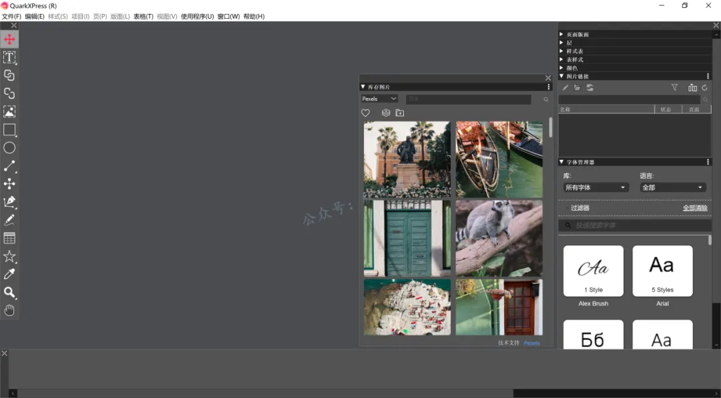The image size is (721, 398).
Task: Click the stock images search field
Action: pos(468,99)
